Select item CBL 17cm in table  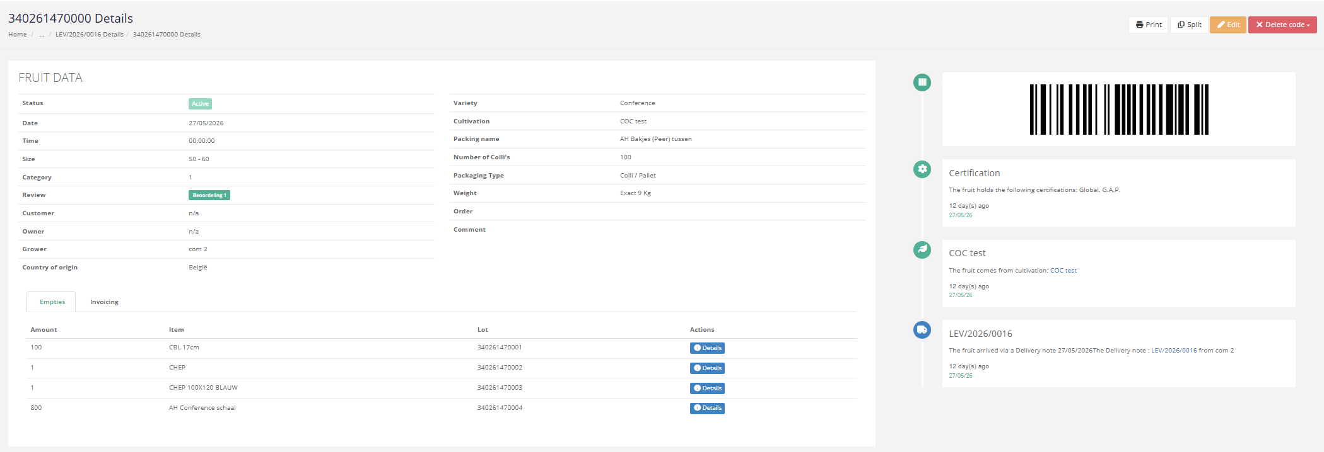pos(184,347)
